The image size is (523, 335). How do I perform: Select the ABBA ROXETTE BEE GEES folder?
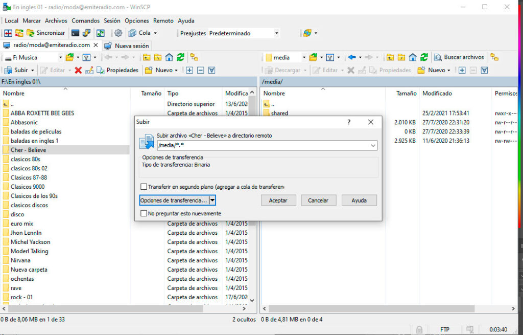[x=42, y=113]
